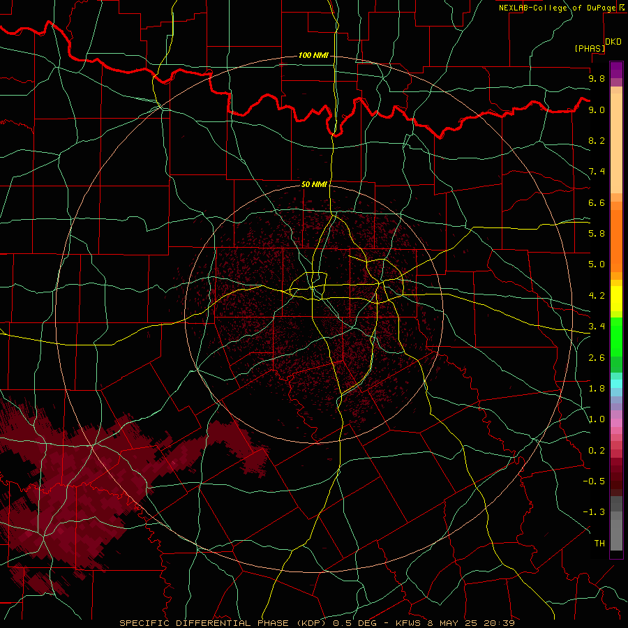Viewport: 628px width, 628px height.
Task: Click the pink swatch on the color bar
Action: [616, 423]
